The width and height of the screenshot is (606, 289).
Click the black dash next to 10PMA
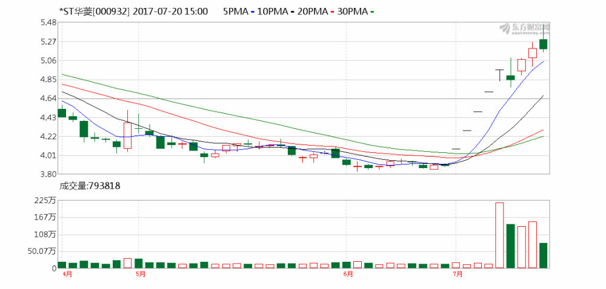(293, 12)
